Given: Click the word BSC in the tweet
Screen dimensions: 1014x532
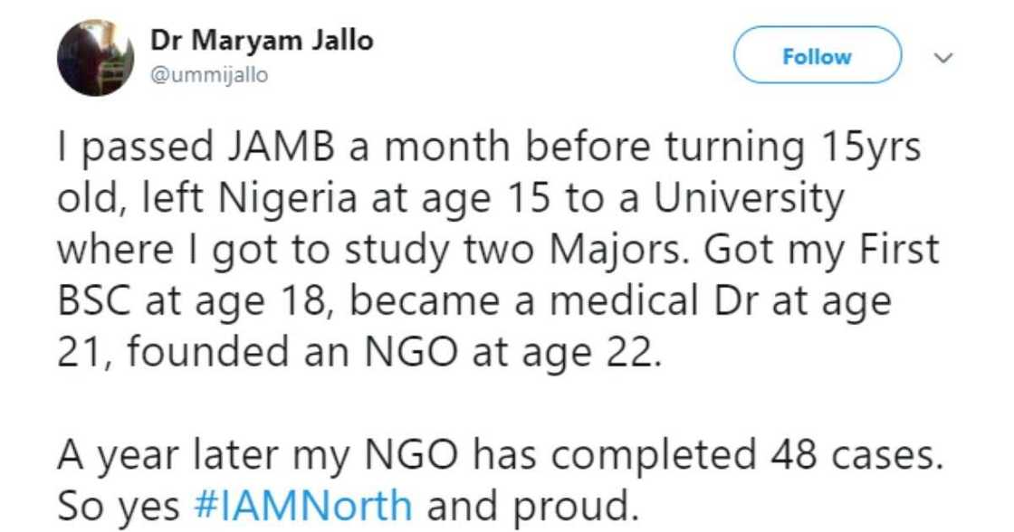Looking at the screenshot, I should [99, 300].
